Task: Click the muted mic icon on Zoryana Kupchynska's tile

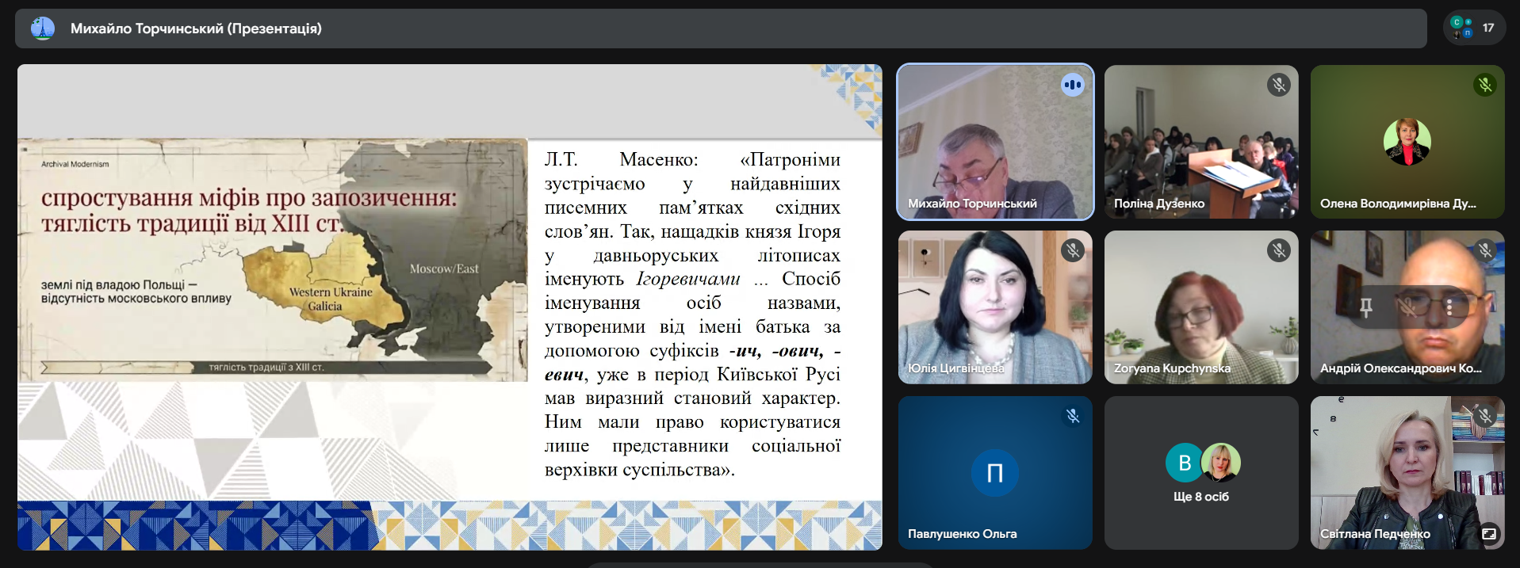Action: click(1278, 250)
